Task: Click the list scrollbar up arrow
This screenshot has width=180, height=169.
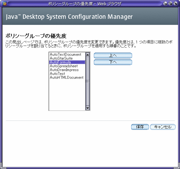Action: tap(87, 55)
